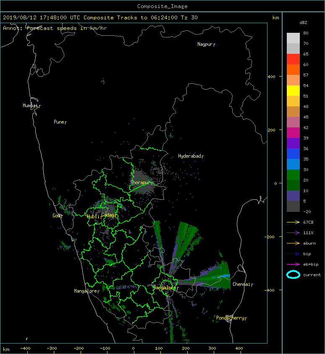
Task: Click the Composite_Image title text
Action: click(x=162, y=6)
